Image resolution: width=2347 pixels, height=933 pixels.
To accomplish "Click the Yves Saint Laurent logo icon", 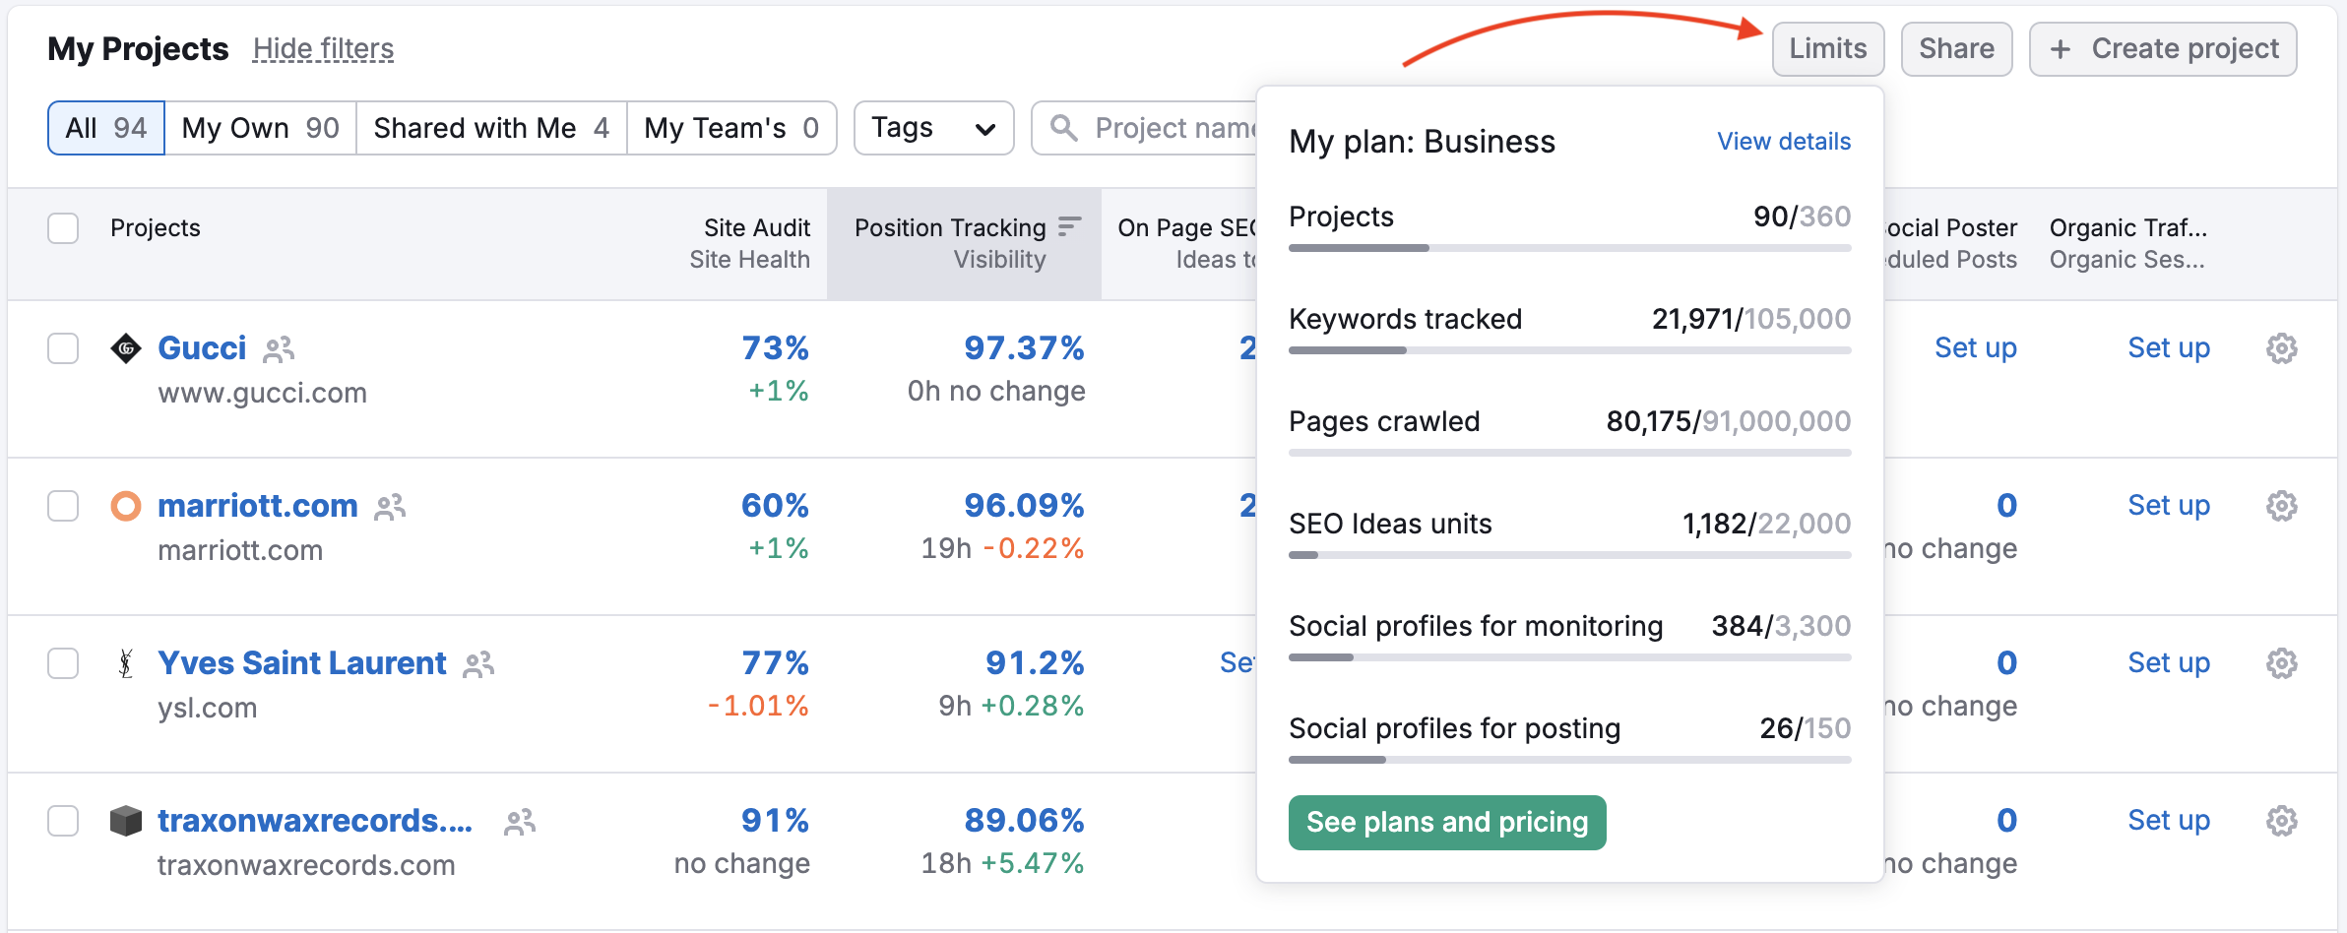I will 126,663.
